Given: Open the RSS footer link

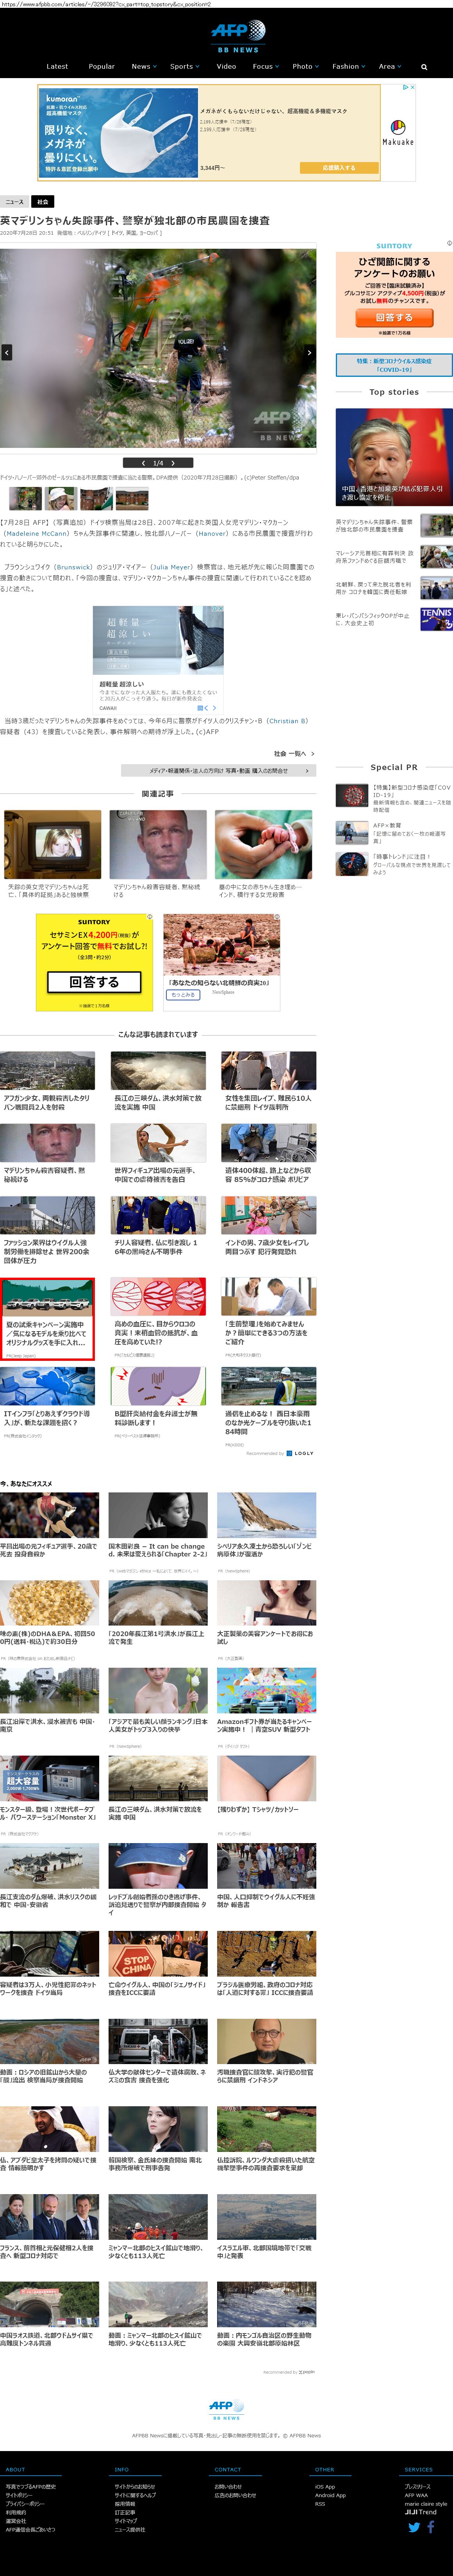Looking at the screenshot, I should click(x=320, y=2504).
